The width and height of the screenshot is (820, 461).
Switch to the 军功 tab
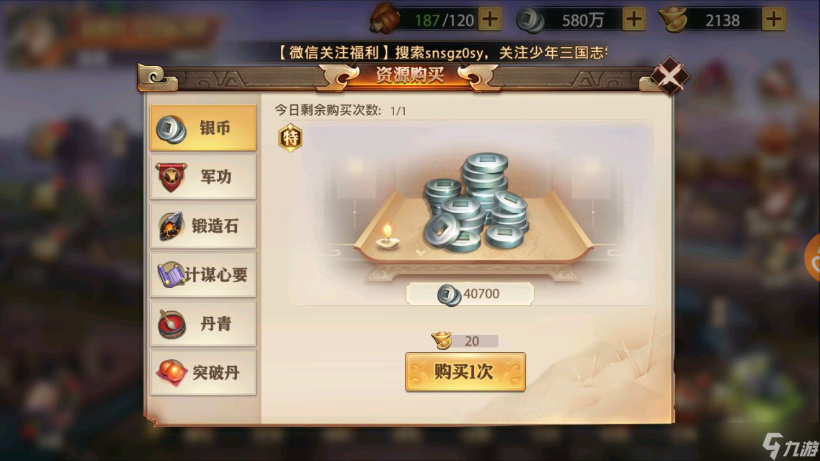[202, 177]
